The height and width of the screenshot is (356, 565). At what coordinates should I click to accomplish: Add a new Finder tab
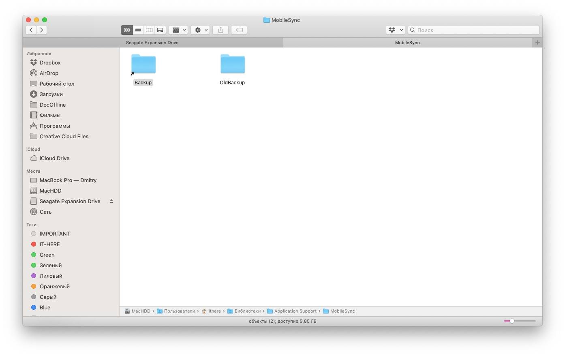click(537, 43)
